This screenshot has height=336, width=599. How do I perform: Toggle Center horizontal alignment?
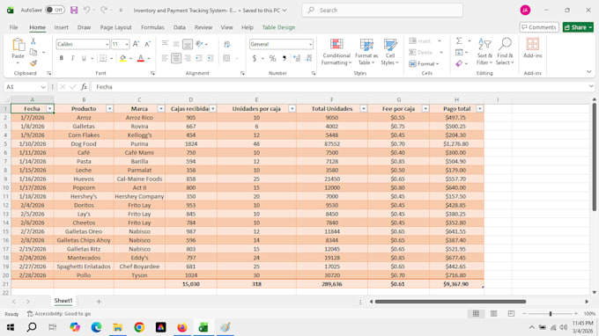176,58
